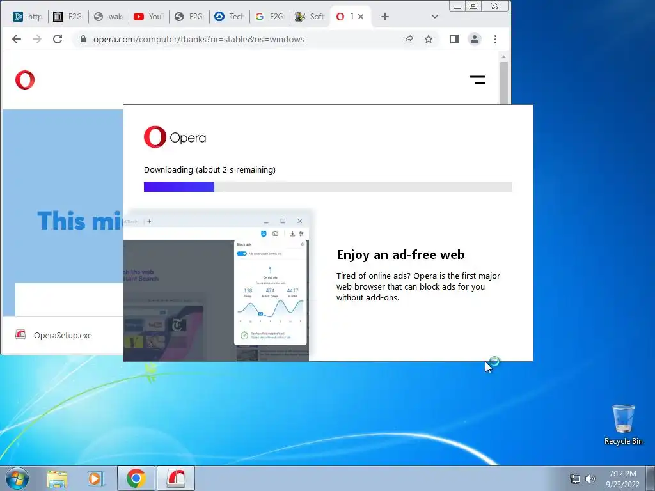
Task: Switch to the 'Tech' tab
Action: coord(230,17)
